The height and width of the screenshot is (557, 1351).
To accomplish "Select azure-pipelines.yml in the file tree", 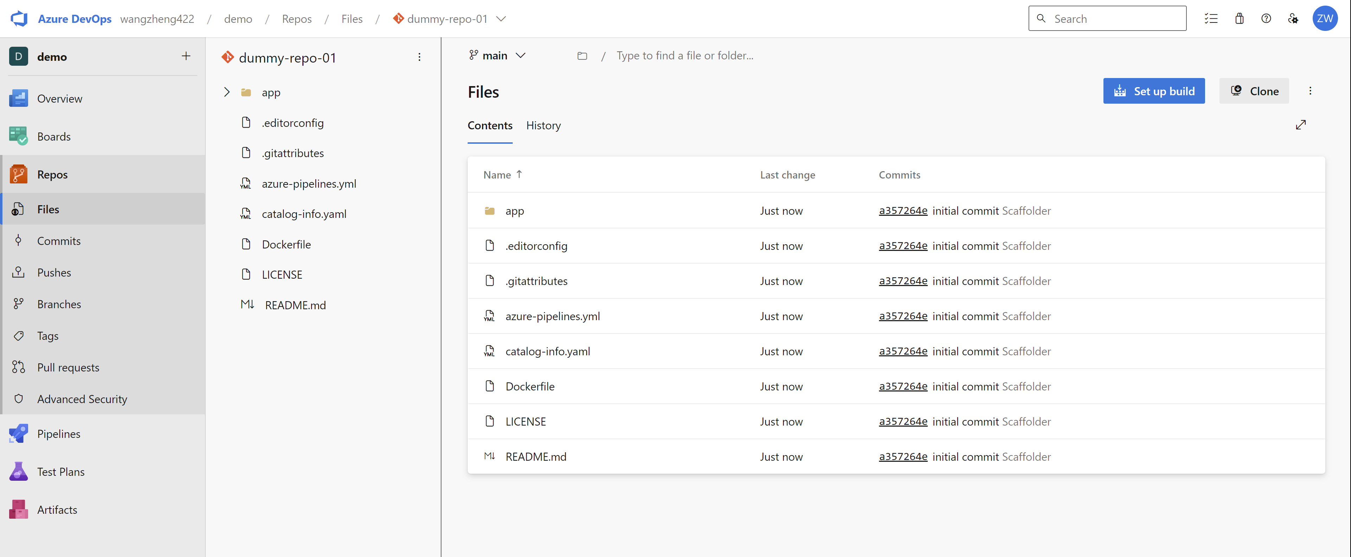I will coord(308,184).
